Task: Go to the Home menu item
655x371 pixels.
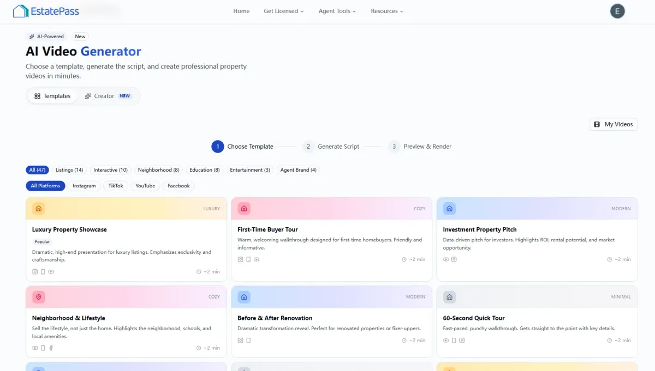Action: [241, 11]
